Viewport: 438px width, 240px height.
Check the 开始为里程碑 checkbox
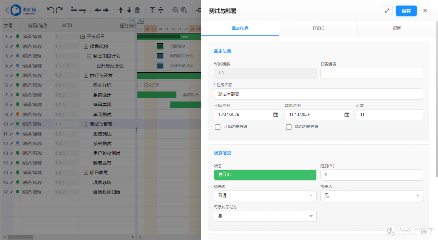click(x=218, y=127)
